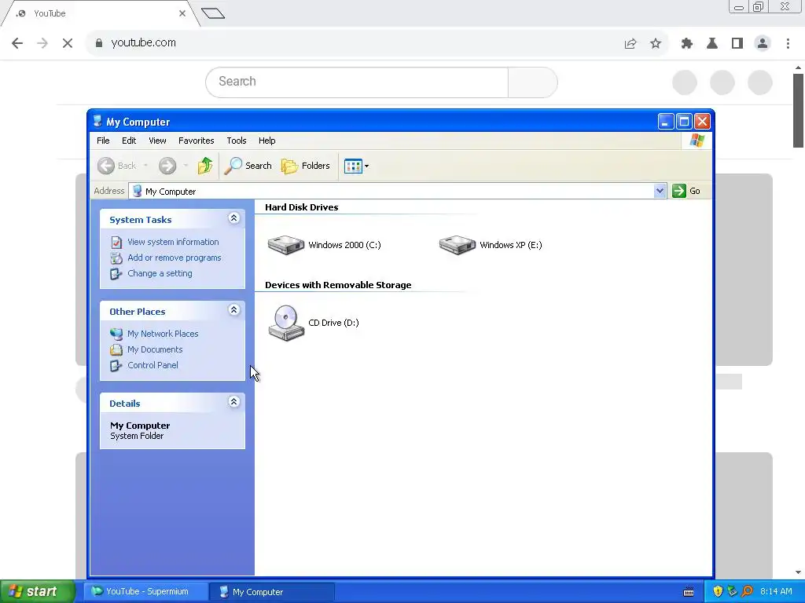This screenshot has height=603, width=805.
Task: Open the Views dropdown arrow
Action: click(x=366, y=166)
